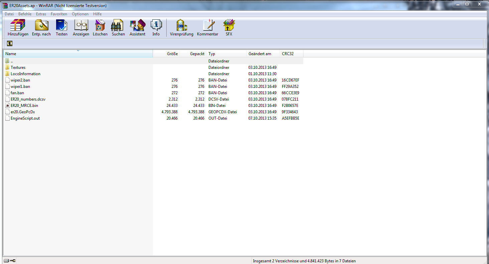Minimize the WinRAR window
The height and width of the screenshot is (264, 489).
pos(457,4)
